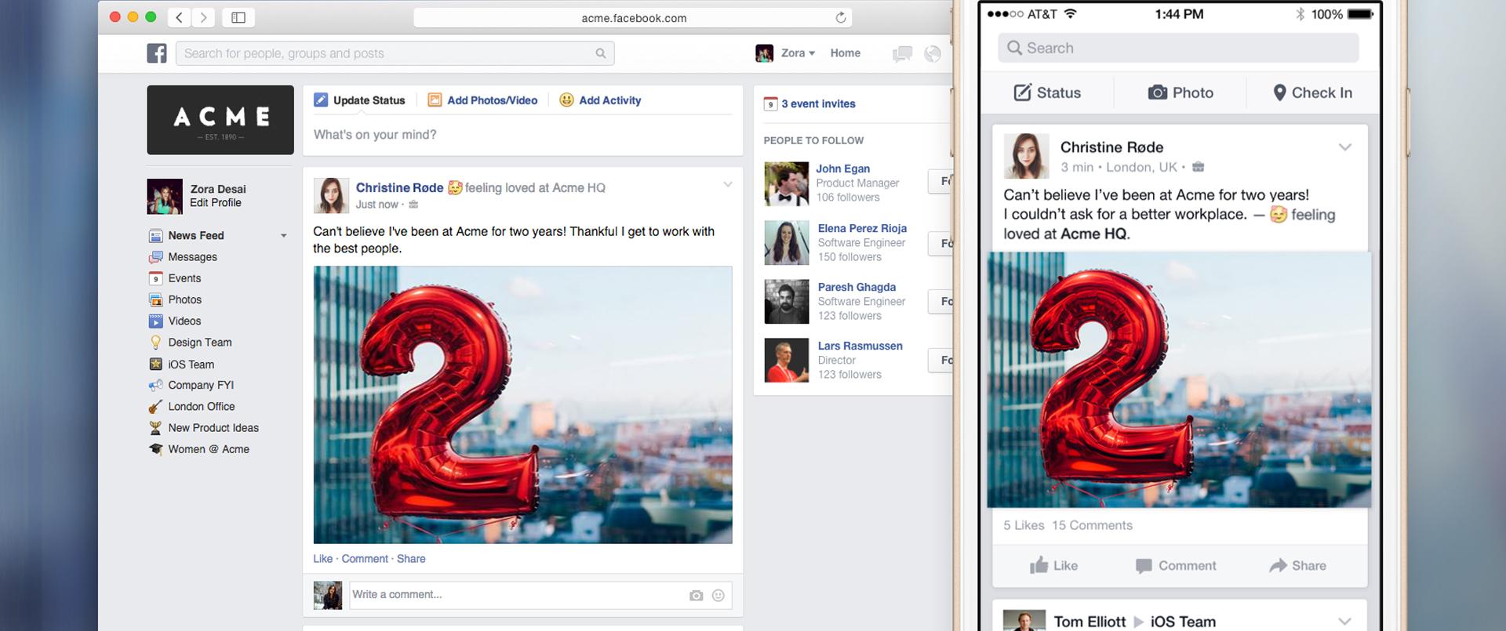Open Messages in the left sidebar
Image resolution: width=1506 pixels, height=631 pixels.
coord(192,257)
